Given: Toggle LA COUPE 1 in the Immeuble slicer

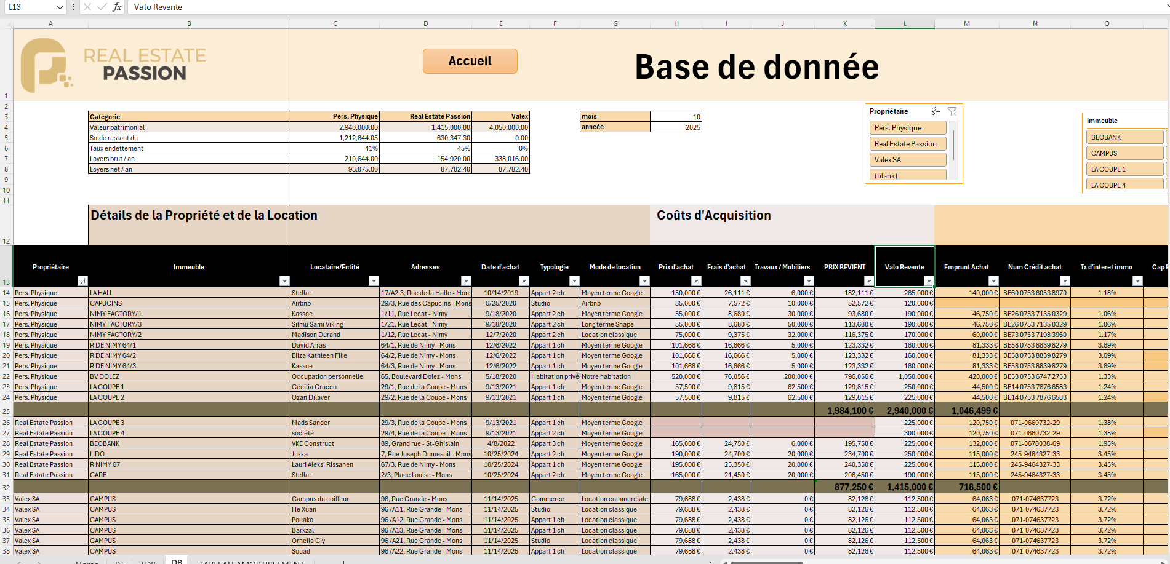Looking at the screenshot, I should coord(1125,169).
